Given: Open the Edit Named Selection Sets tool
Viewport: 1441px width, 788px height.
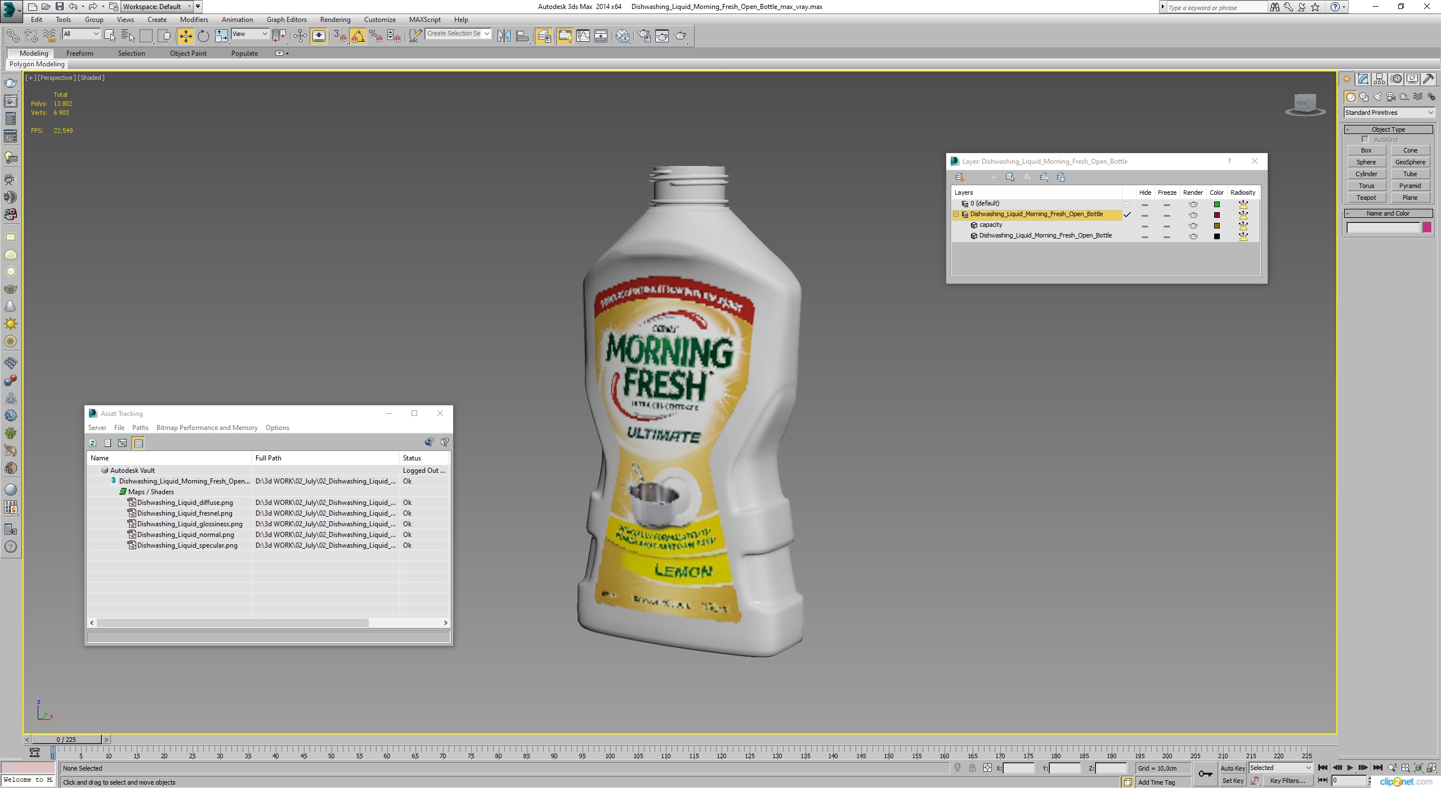Looking at the screenshot, I should click(415, 36).
